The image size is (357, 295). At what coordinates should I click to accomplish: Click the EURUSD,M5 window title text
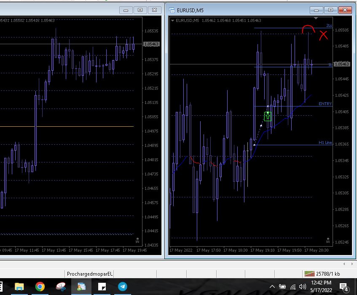(x=190, y=11)
